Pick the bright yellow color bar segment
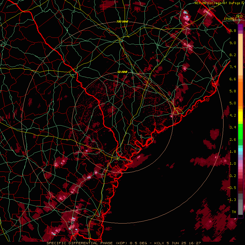245x245 pixels. [x=240, y=117]
